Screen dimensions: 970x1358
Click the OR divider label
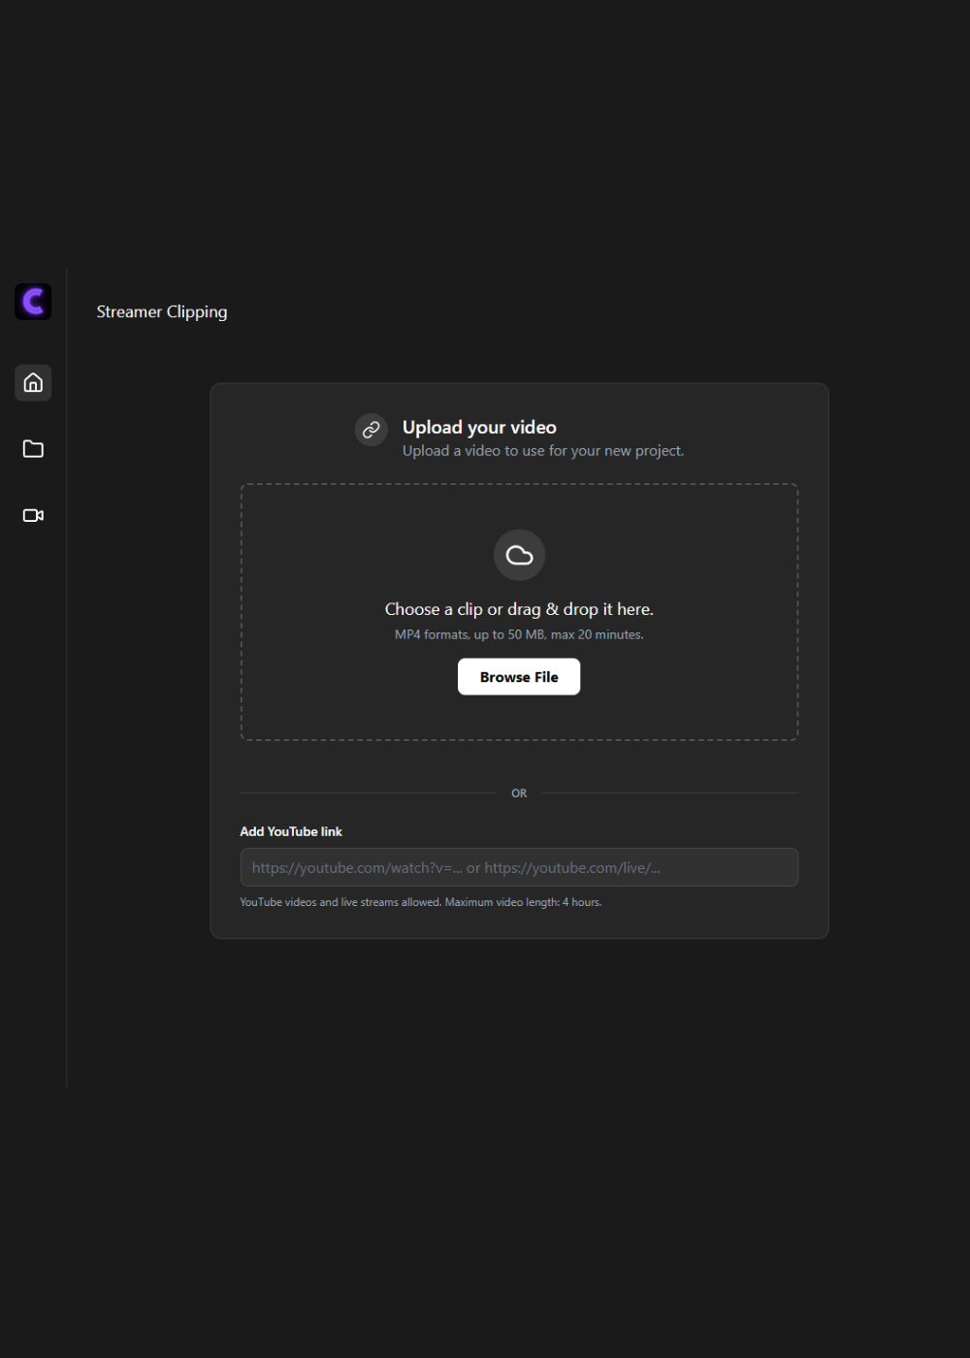click(519, 793)
